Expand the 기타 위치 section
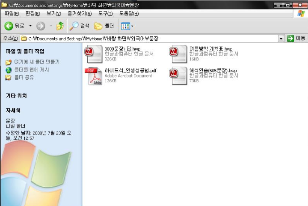Screen dimensions: 308x206 [x=16, y=96]
